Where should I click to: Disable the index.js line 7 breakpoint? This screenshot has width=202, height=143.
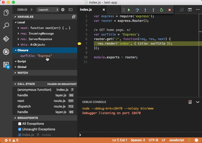pos(20,135)
